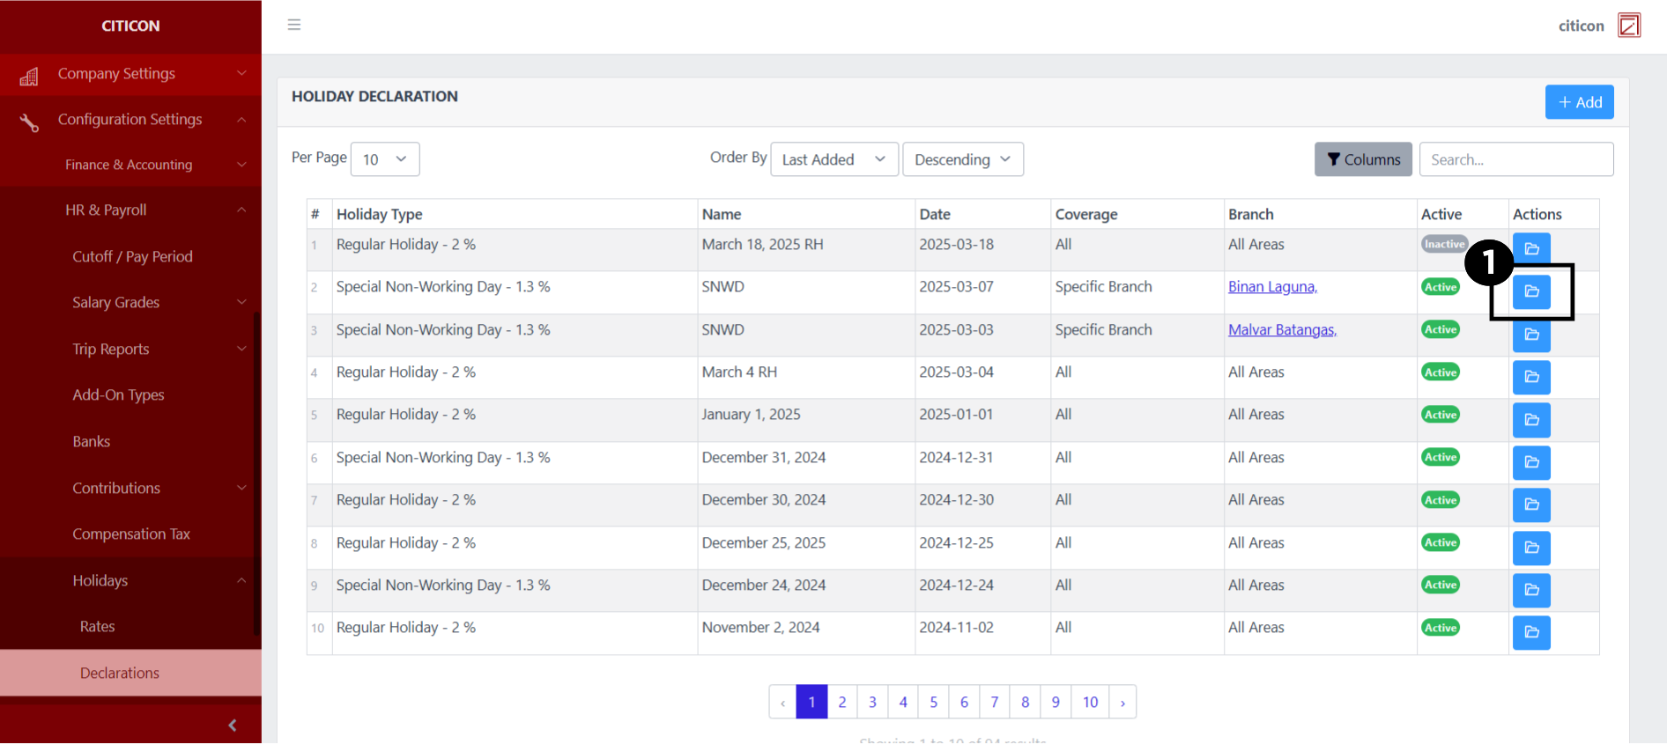Open Cutoff / Pay Period menu item

[x=132, y=256]
